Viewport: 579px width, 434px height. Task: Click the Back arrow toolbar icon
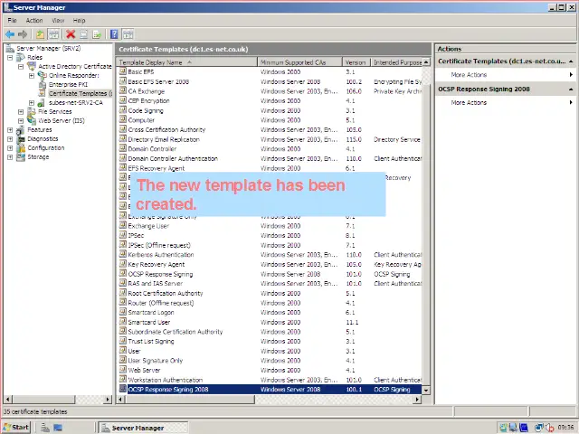click(9, 34)
